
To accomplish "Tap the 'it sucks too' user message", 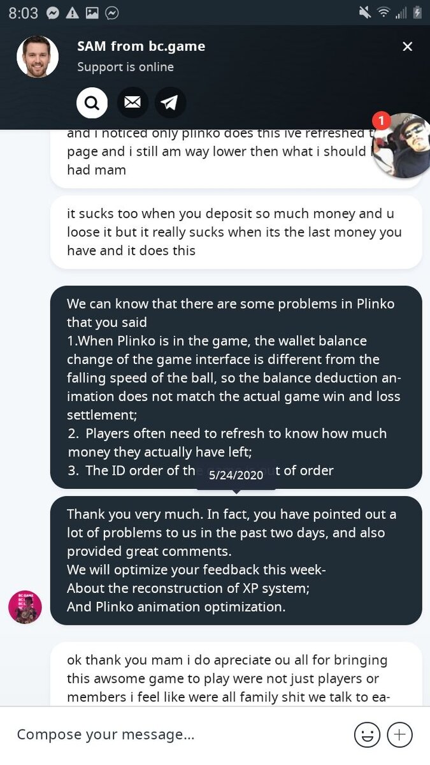I will (x=236, y=232).
